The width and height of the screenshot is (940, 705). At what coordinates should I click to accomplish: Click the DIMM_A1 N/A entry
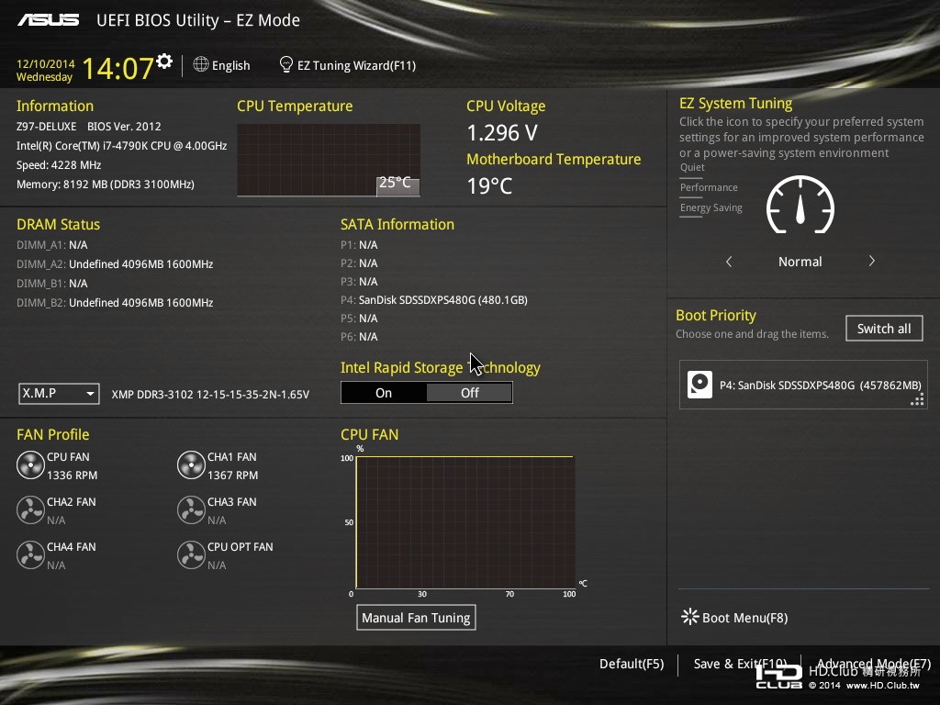pyautogui.click(x=52, y=244)
